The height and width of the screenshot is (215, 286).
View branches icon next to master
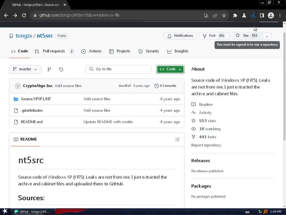tap(49, 69)
